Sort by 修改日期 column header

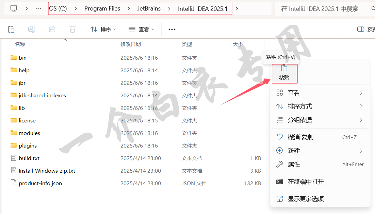(131, 44)
